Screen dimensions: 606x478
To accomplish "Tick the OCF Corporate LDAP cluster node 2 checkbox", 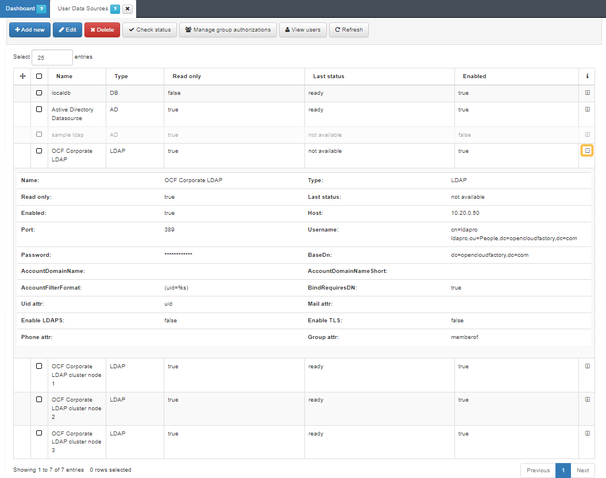I will point(39,399).
